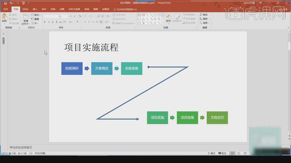Open the Animations (动画) tab
The image size is (291, 163).
[x=62, y=9]
